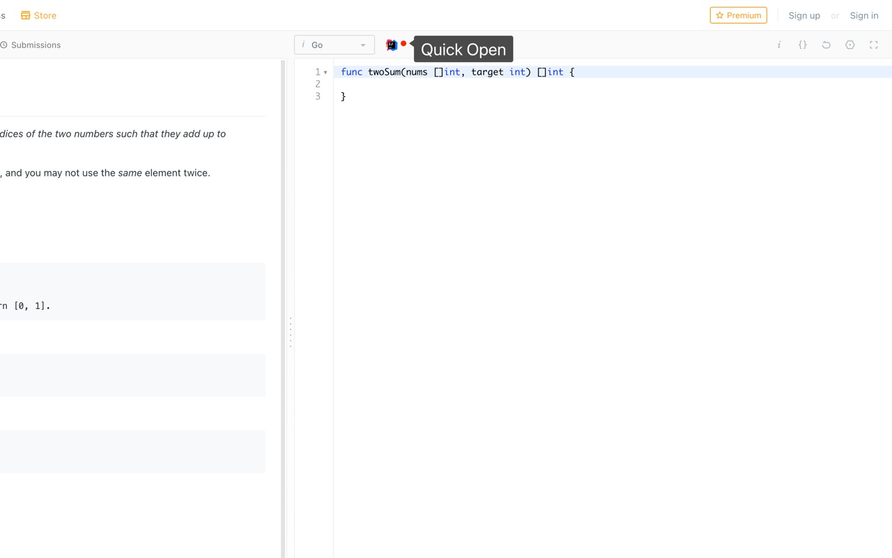Click the clock icon beside Submissions
892x558 pixels.
click(3, 45)
